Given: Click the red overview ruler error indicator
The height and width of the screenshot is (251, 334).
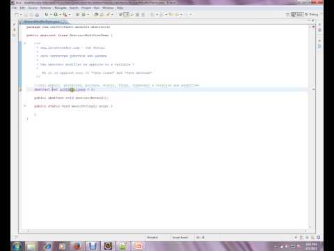Looking at the screenshot, I should 313,26.
